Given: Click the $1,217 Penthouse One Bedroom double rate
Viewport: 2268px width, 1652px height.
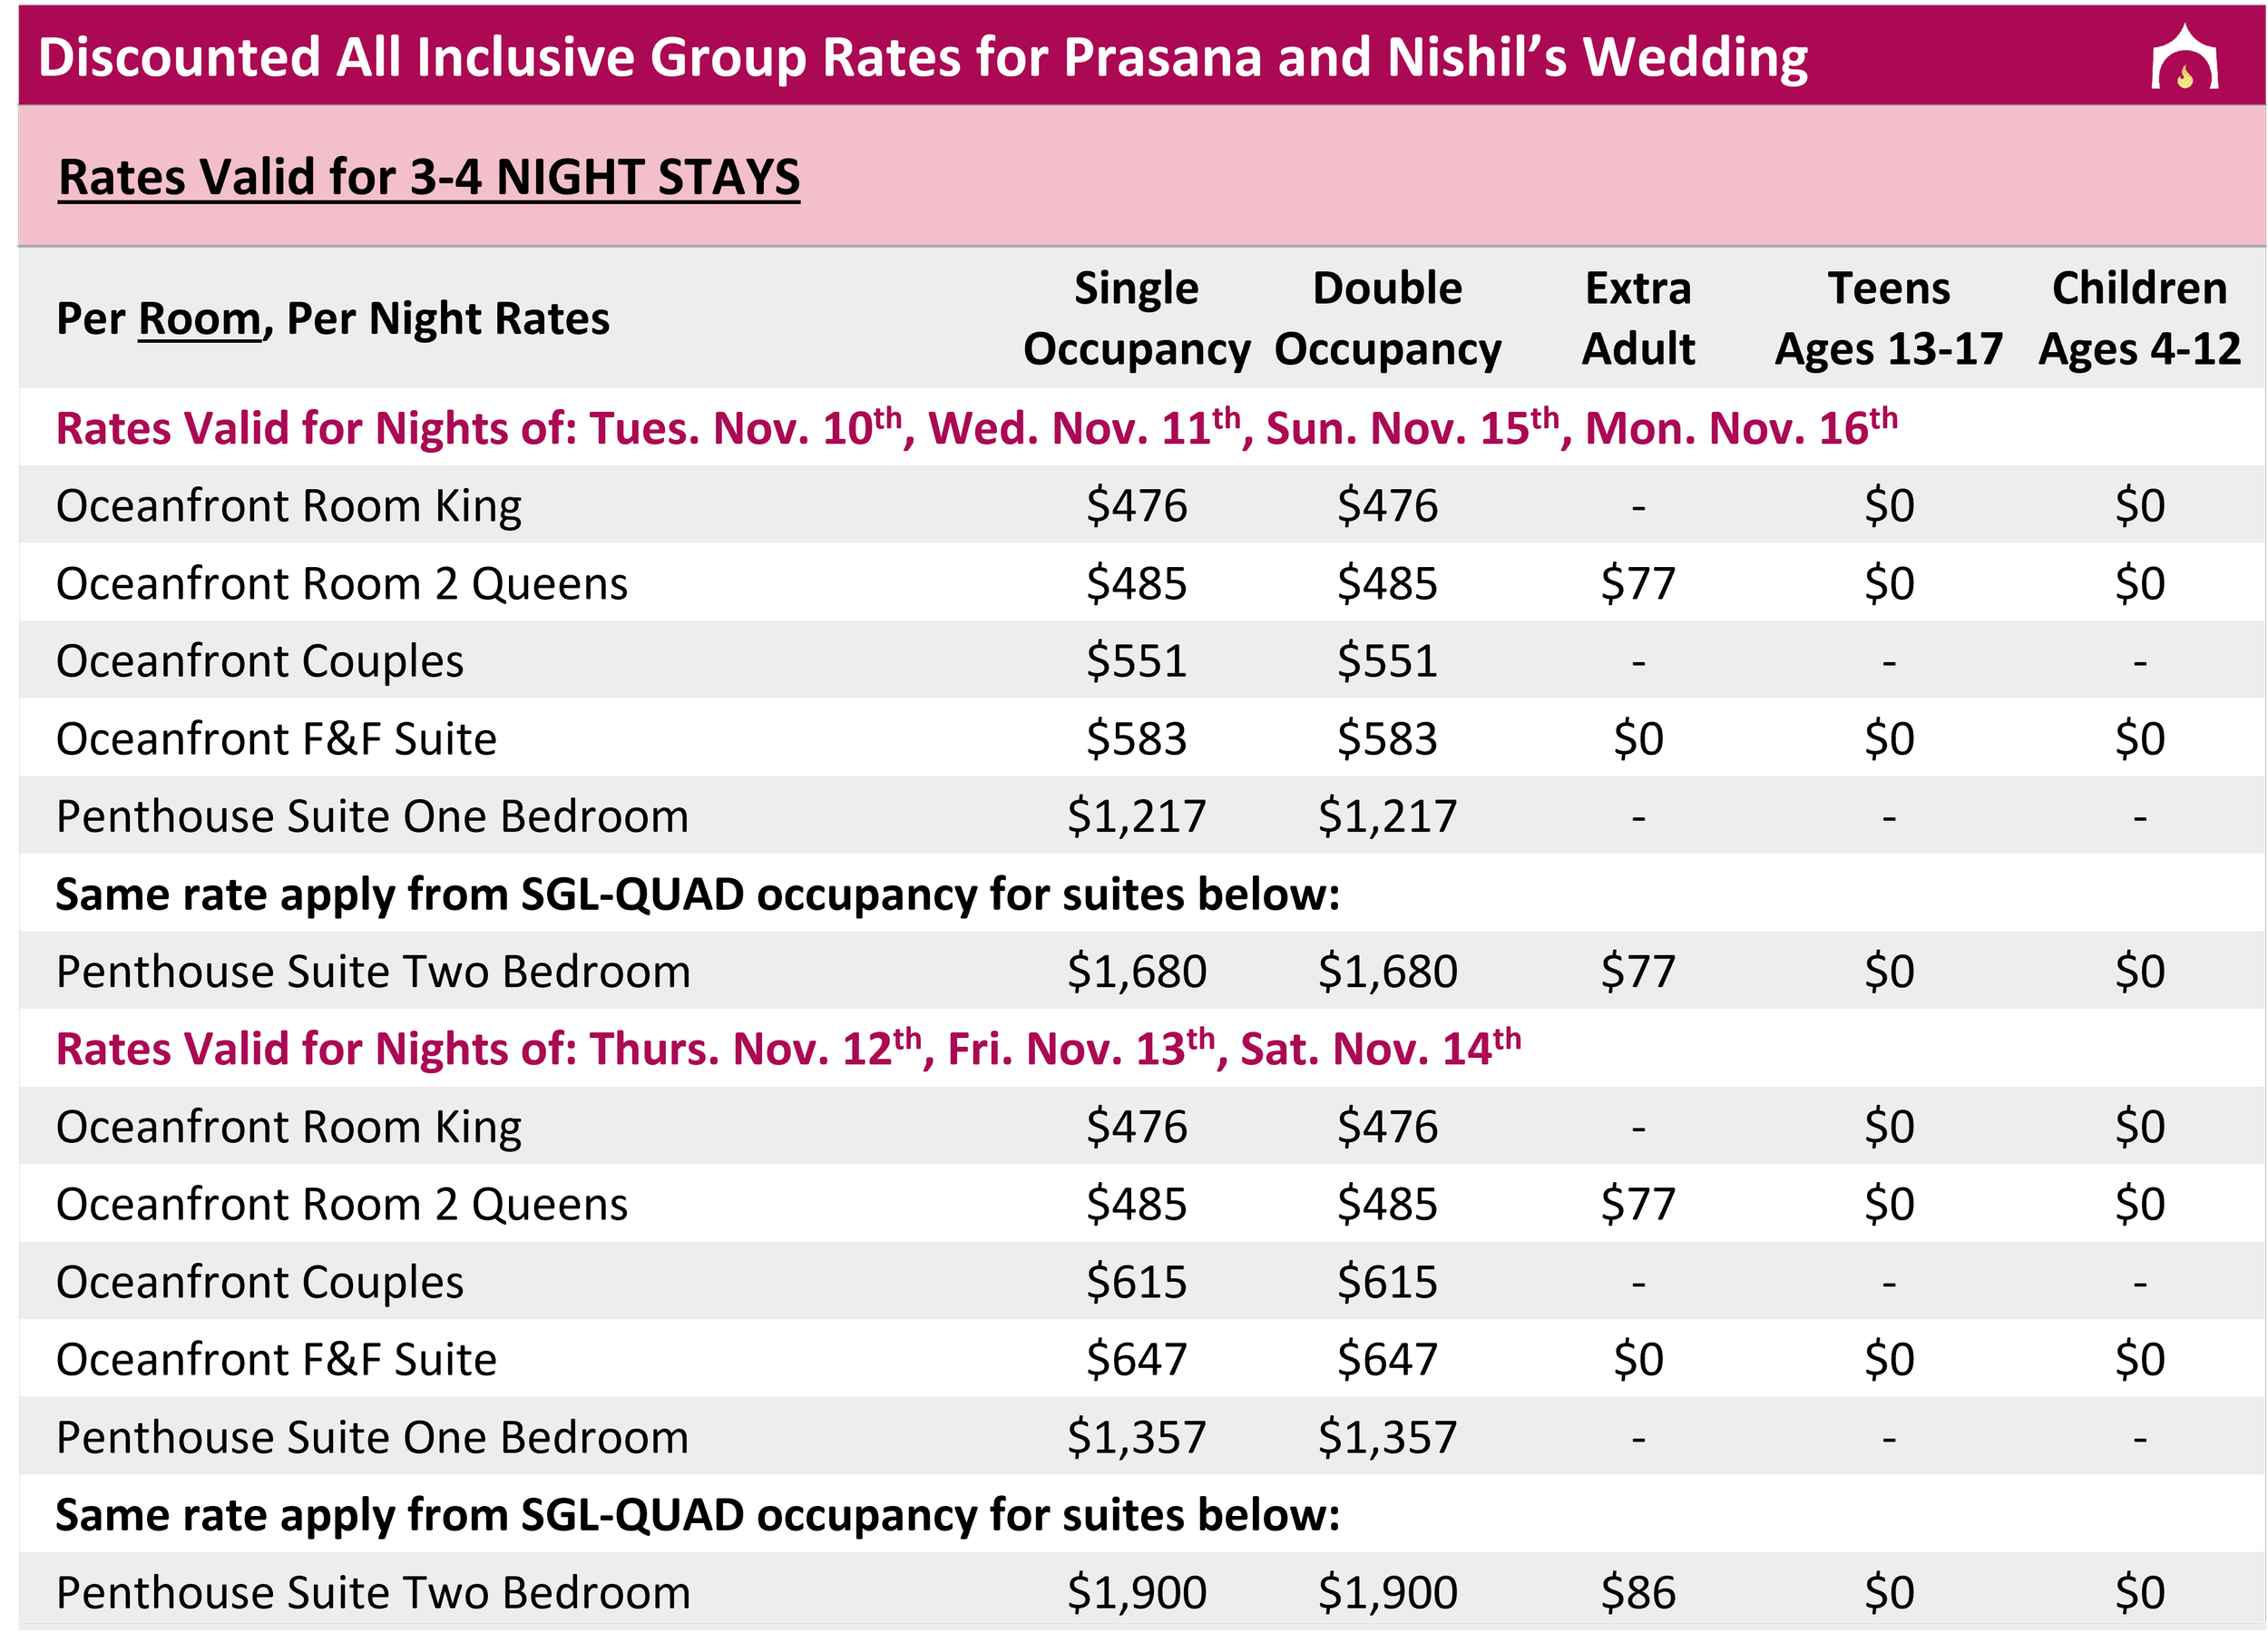Looking at the screenshot, I should 1387,816.
